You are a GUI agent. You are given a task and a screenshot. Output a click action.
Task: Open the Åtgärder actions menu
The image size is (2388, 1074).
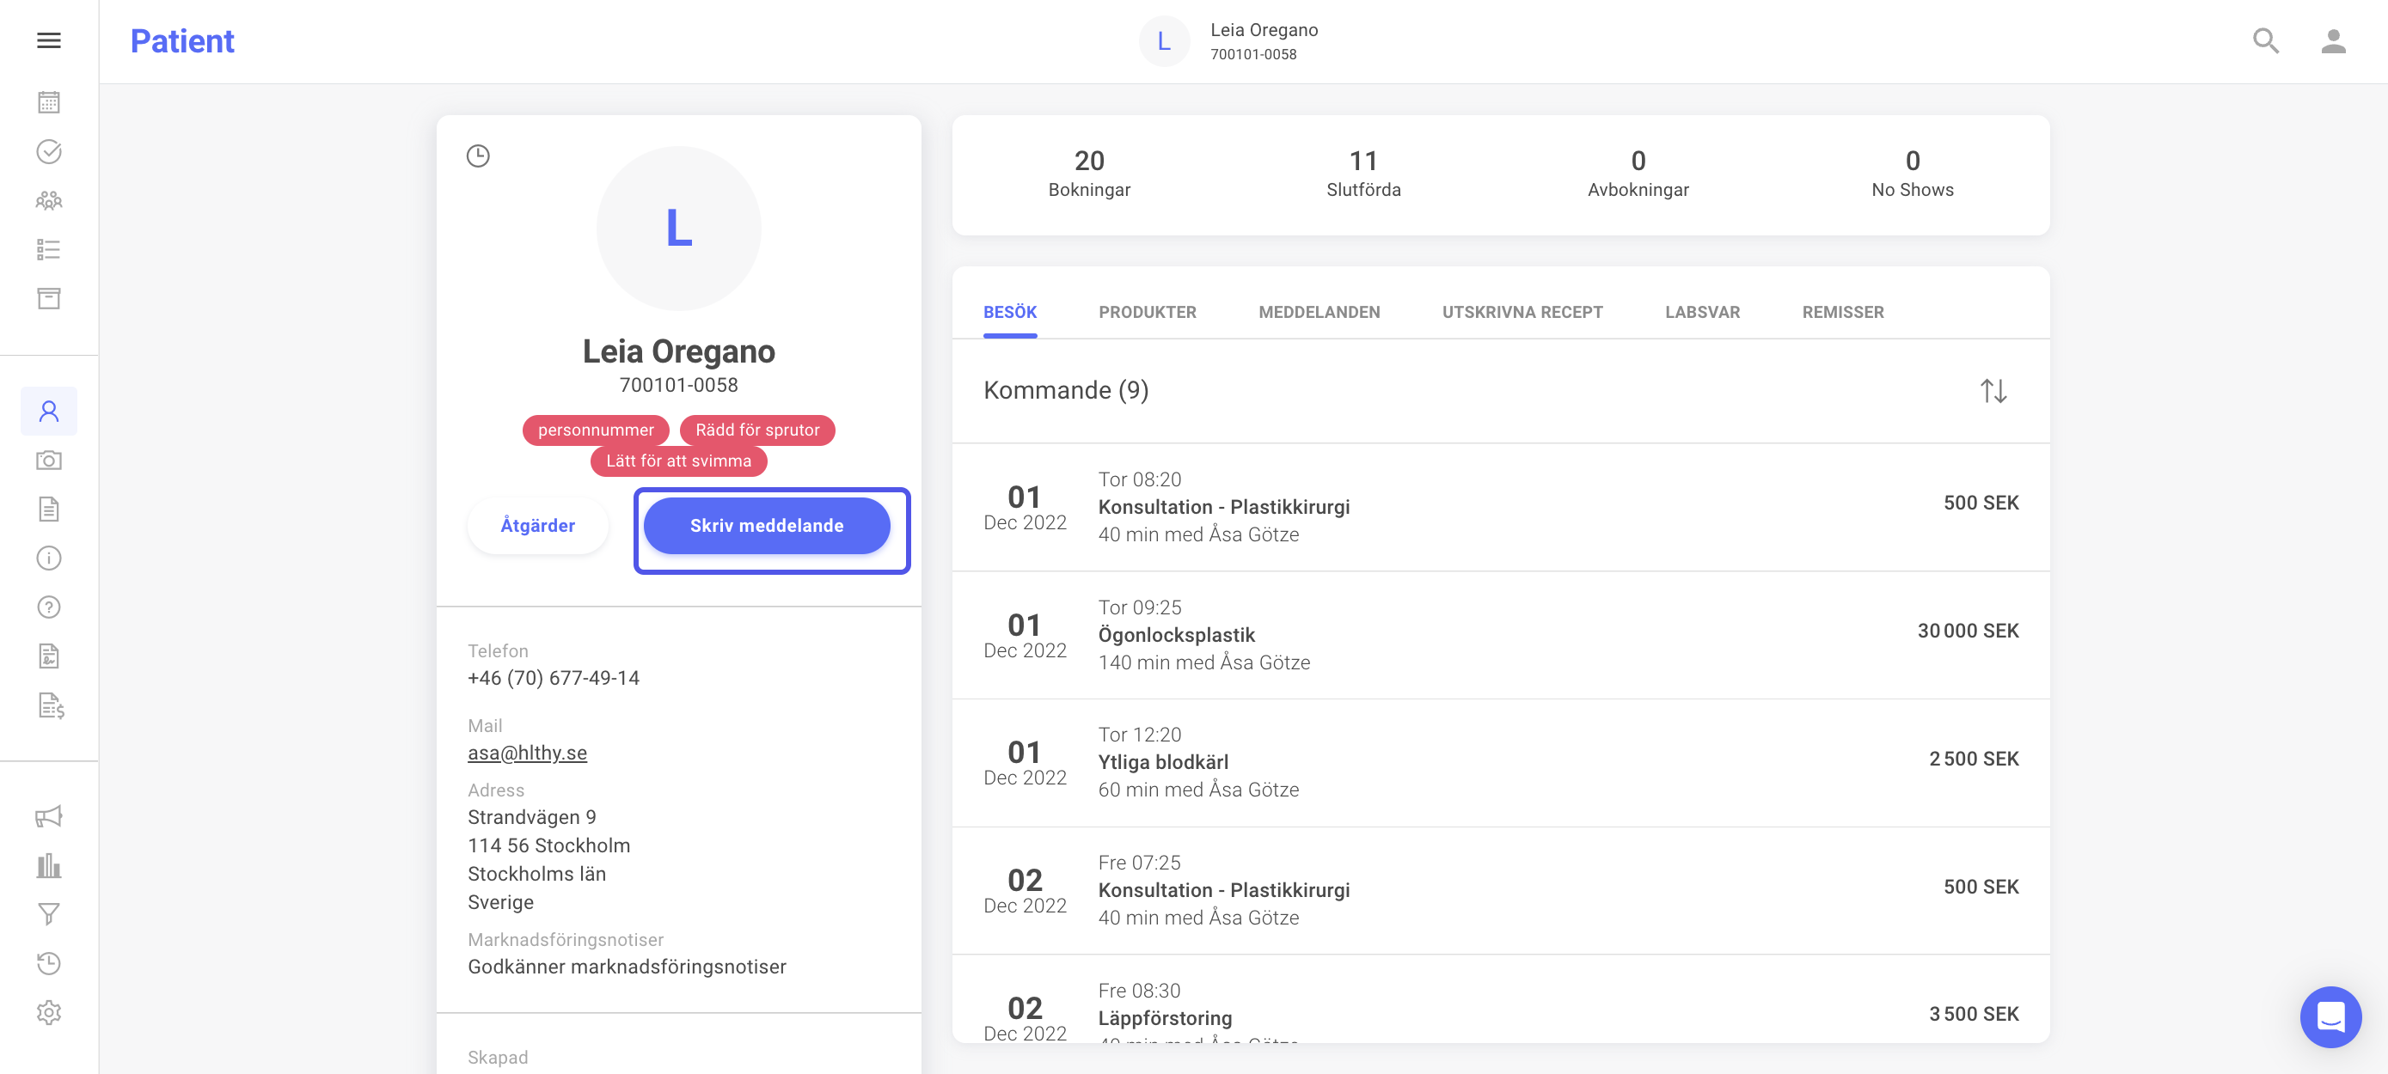pos(537,526)
